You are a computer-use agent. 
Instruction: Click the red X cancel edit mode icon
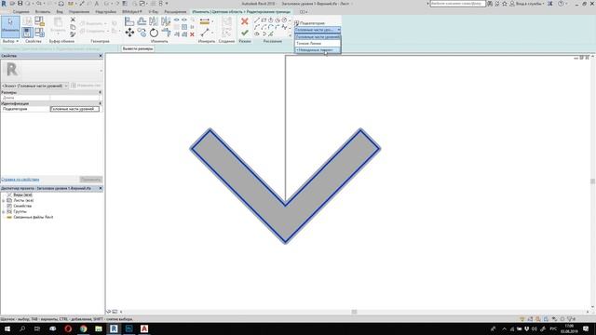click(x=245, y=21)
